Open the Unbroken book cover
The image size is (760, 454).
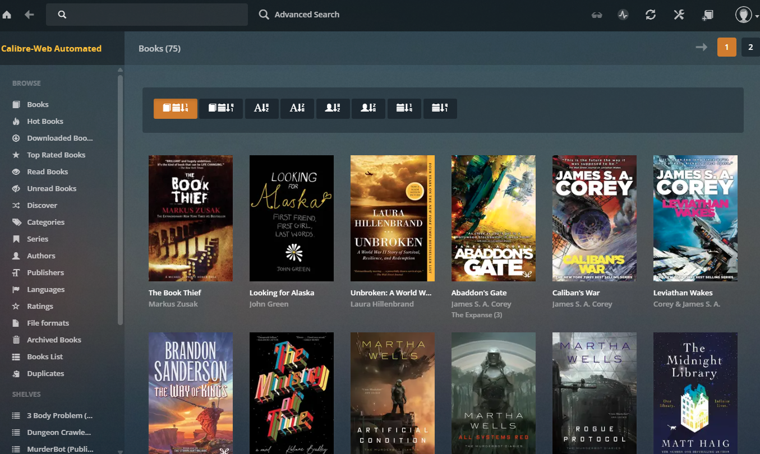[x=393, y=218]
